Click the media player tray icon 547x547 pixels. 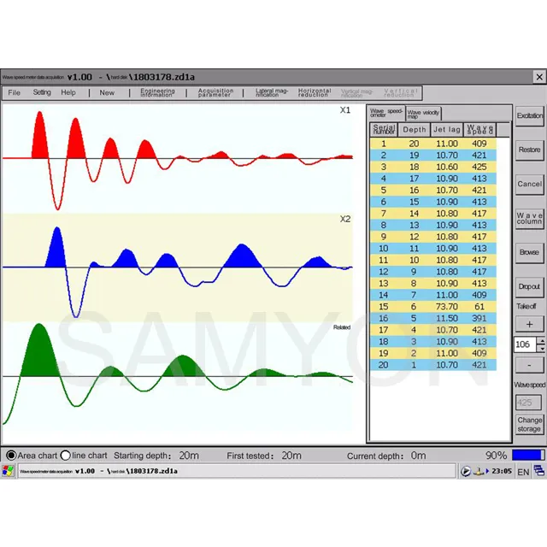click(x=466, y=471)
